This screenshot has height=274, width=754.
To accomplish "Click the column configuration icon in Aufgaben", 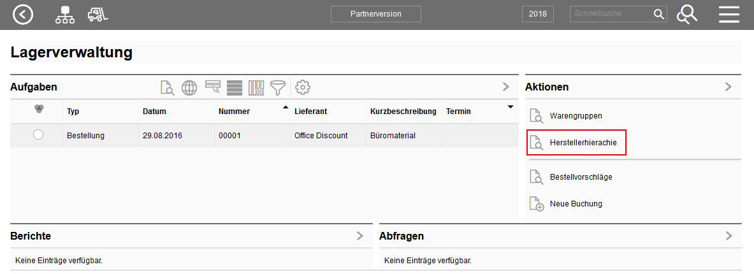I will tap(256, 87).
